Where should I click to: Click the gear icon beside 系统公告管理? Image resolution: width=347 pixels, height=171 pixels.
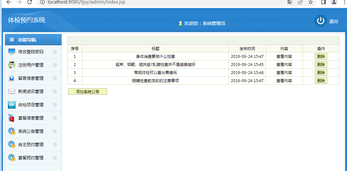click(12, 131)
